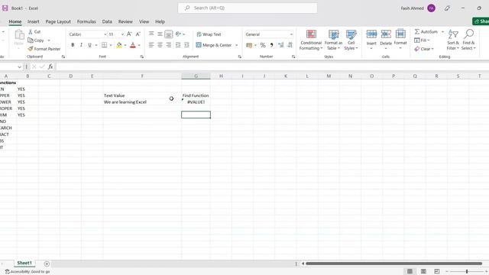Expand Merge & Center dropdown arrow
The image size is (489, 275).
[x=236, y=45]
